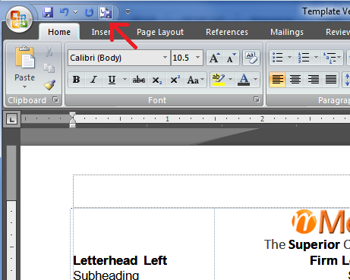Select Align Text Right

click(x=313, y=80)
